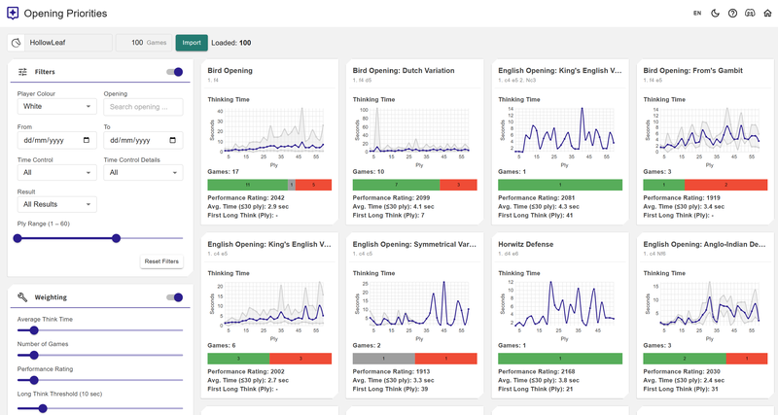Click the Opening Priorities logo icon
Viewport: 778px width, 415px height.
12,14
